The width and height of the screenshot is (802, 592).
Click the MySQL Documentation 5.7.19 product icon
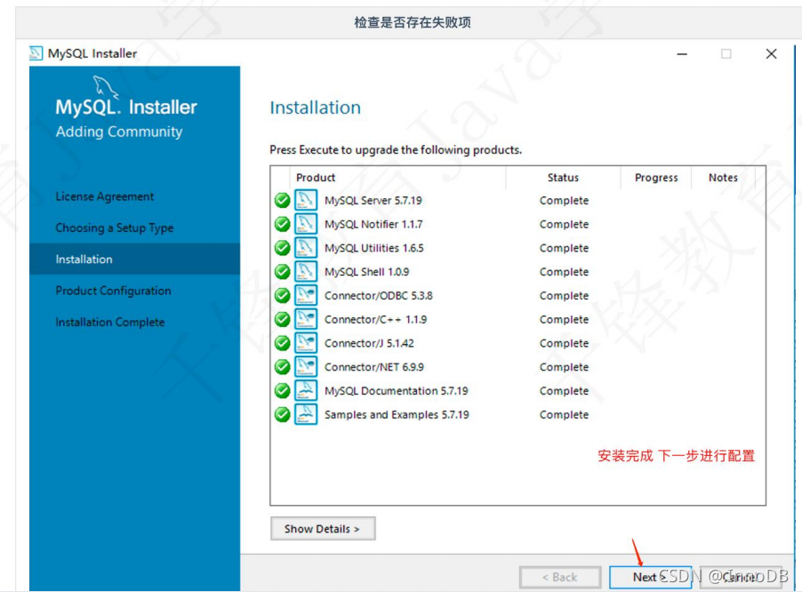pos(306,390)
